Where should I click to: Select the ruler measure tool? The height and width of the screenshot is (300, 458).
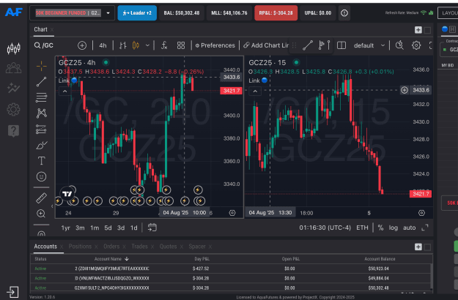(42, 198)
